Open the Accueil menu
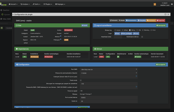Screen dimensions: 174x112 pyautogui.click(x=13, y=4)
